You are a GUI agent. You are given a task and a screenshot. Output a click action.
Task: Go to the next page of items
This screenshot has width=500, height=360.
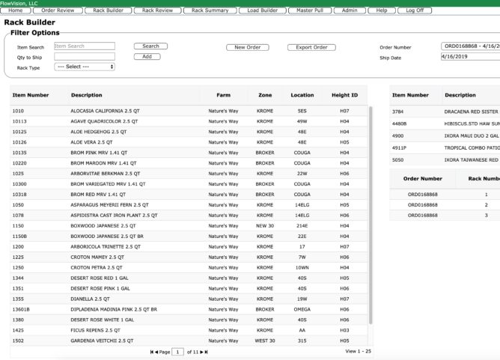200,351
